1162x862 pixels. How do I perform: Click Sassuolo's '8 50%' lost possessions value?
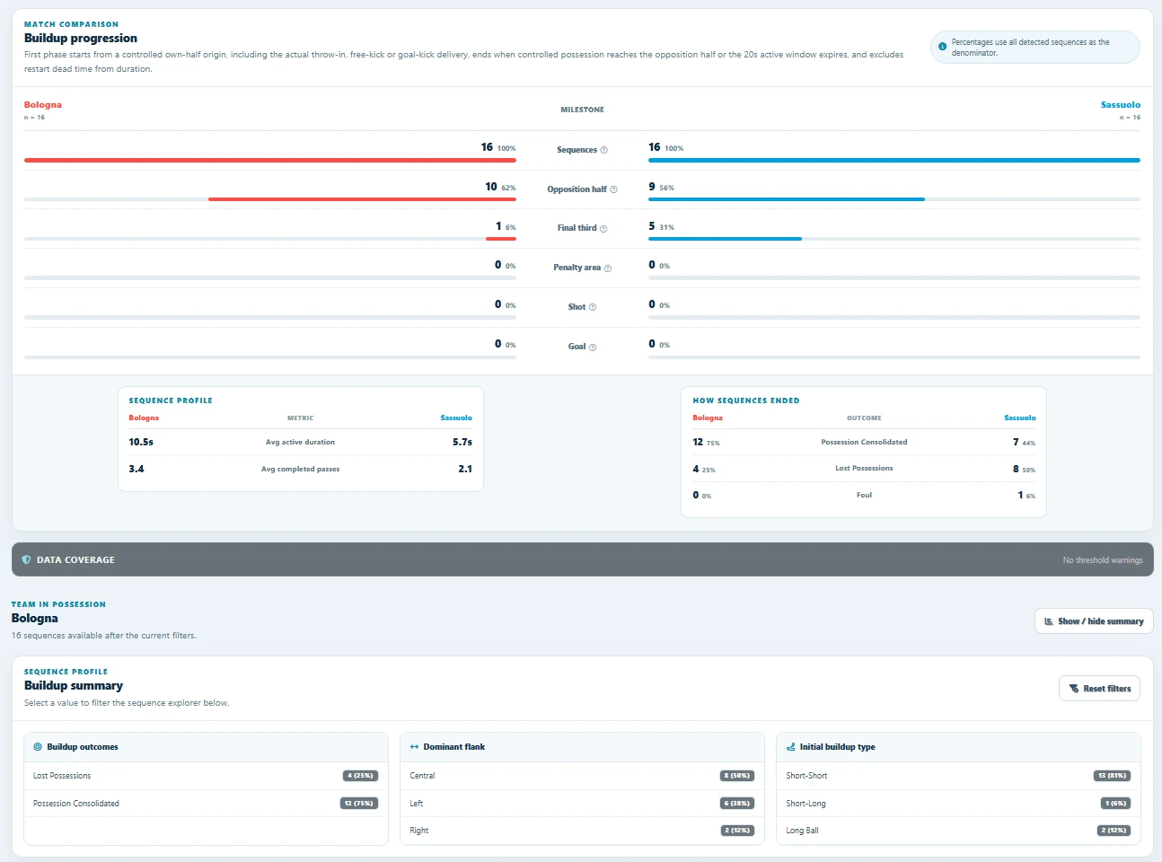(x=1025, y=469)
